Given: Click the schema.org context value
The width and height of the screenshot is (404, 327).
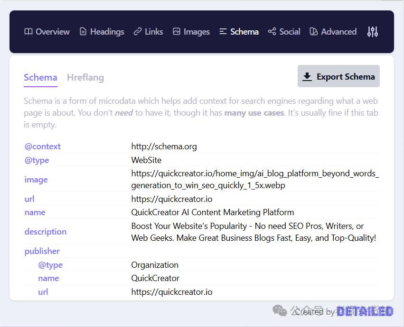Looking at the screenshot, I should pyautogui.click(x=164, y=146).
